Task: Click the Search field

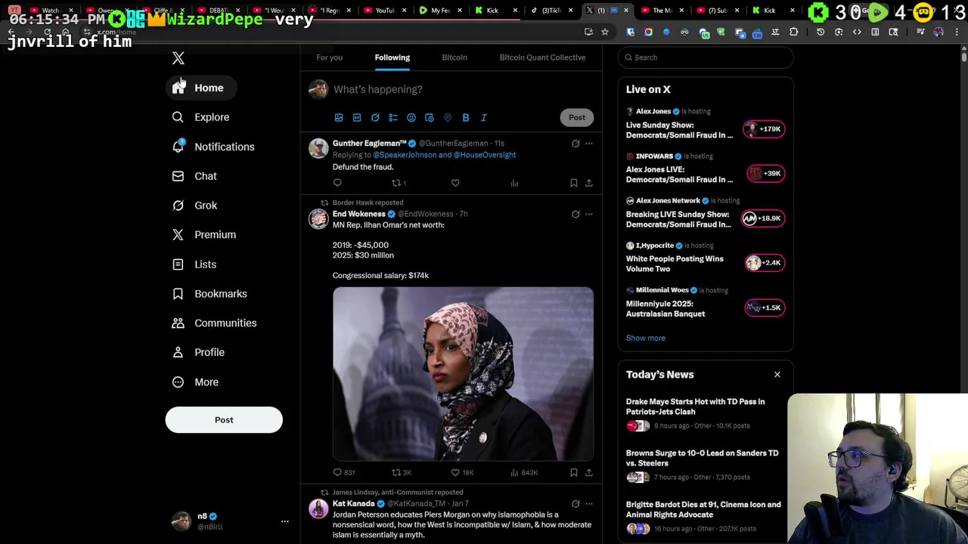Action: 706,57
